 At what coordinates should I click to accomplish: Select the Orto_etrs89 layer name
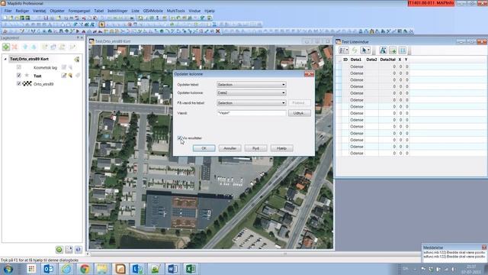click(43, 84)
